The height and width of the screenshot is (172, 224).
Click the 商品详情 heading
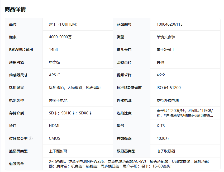click(x=15, y=9)
